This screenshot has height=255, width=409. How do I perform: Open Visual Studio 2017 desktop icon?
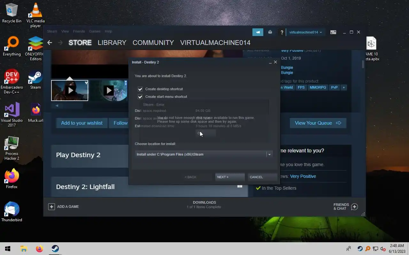tap(12, 115)
